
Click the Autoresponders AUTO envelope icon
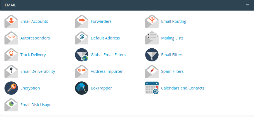coord(11,38)
